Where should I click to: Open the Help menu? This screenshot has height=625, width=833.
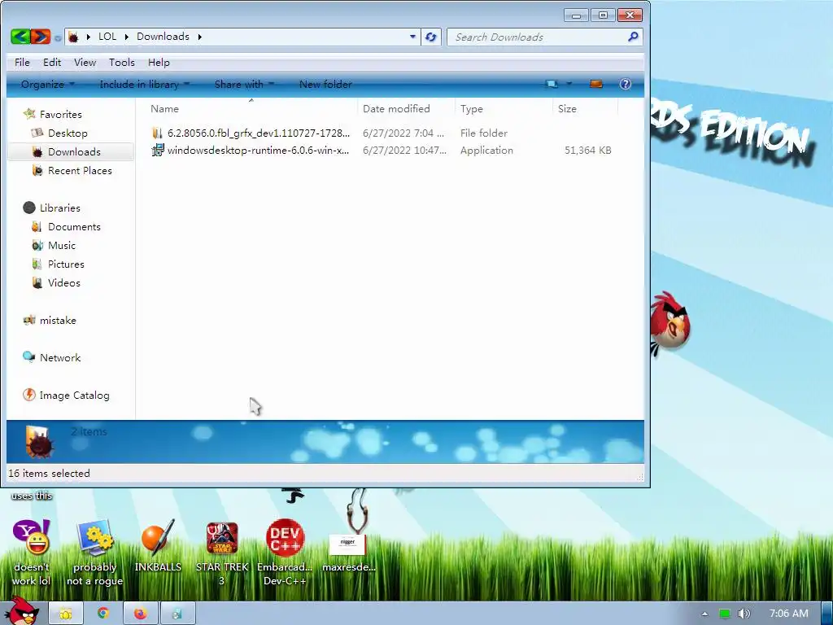pos(159,62)
